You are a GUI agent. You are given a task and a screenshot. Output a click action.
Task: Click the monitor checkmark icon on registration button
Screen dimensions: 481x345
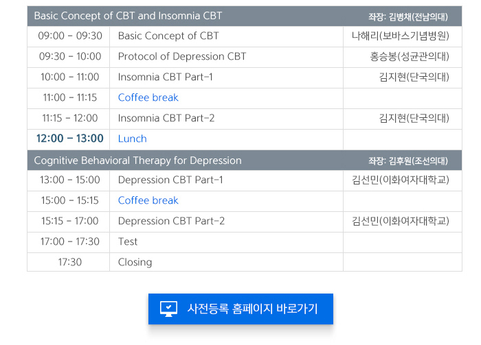(x=169, y=309)
